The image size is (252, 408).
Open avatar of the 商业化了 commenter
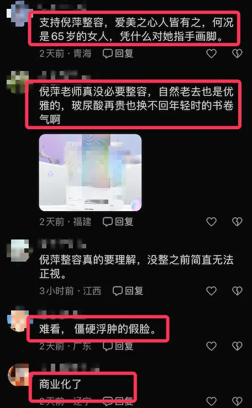point(19,375)
